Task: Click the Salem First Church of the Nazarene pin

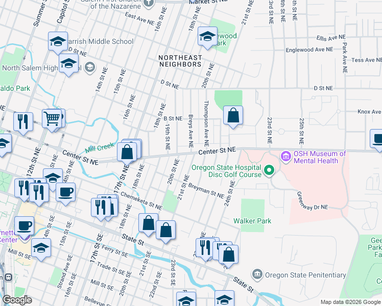Action: [x=149, y=4]
